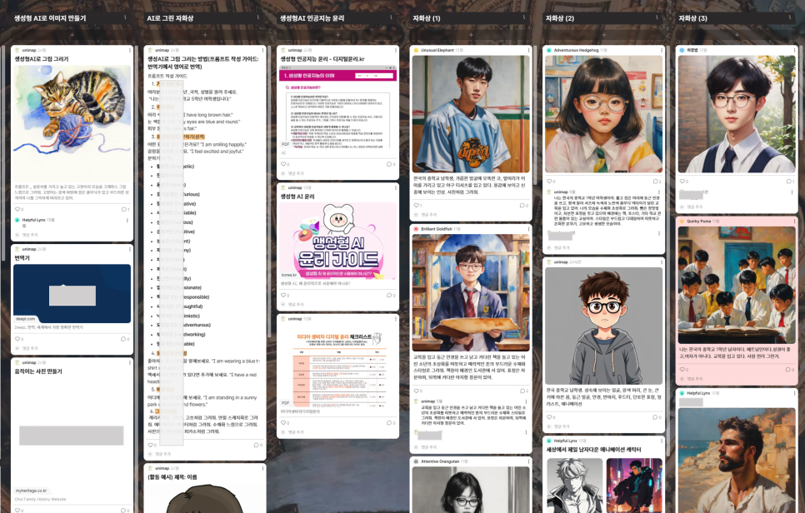Open more actions on Brilliant Goldfish post
The height and width of the screenshot is (513, 805).
(528, 229)
